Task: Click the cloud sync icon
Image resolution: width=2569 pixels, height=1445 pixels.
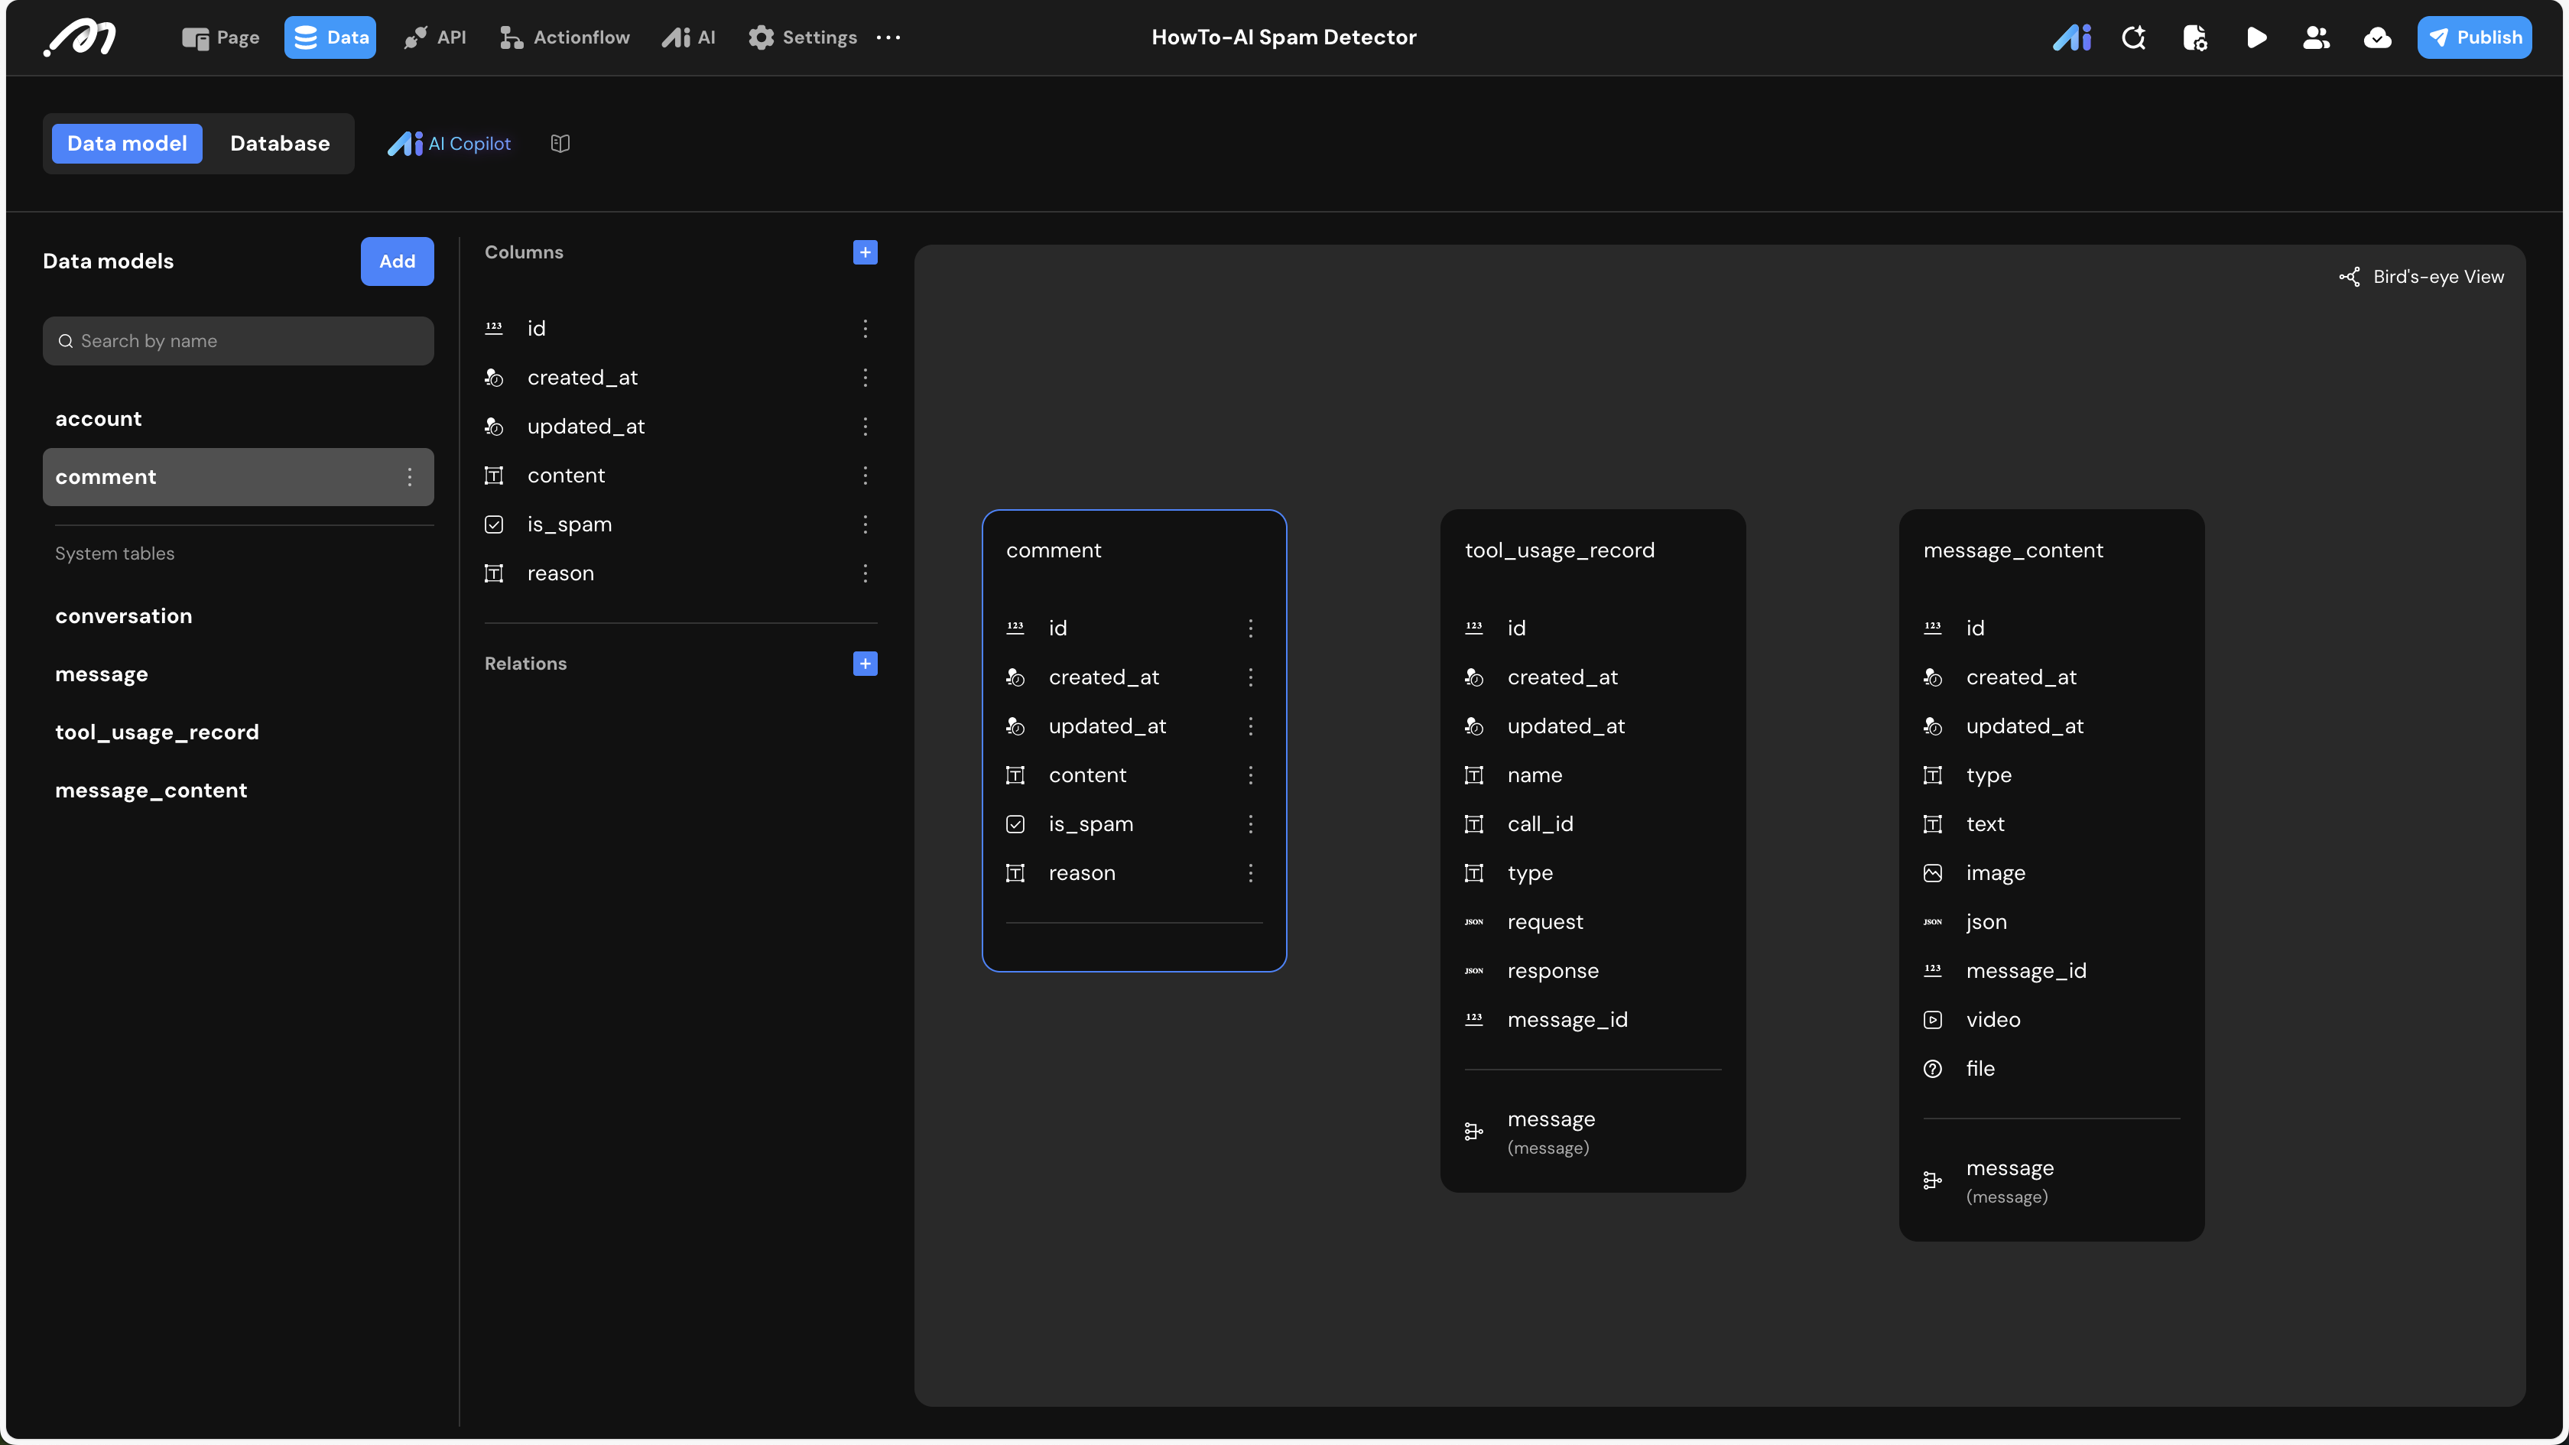Action: (2378, 37)
